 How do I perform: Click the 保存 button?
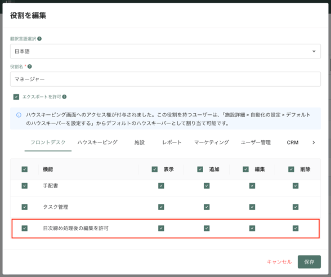tap(309, 262)
